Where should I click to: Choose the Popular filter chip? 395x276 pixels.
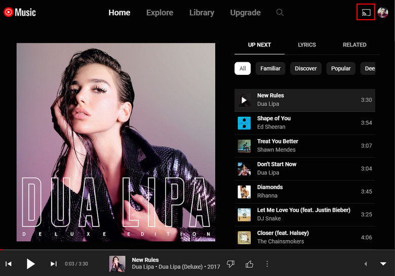341,68
